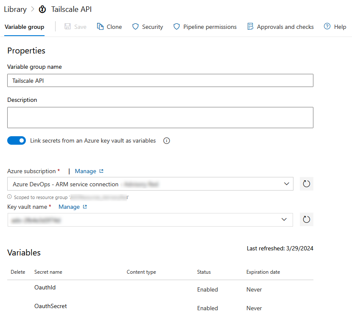
Task: Open Manage link for Azure subscription
Action: coord(86,171)
